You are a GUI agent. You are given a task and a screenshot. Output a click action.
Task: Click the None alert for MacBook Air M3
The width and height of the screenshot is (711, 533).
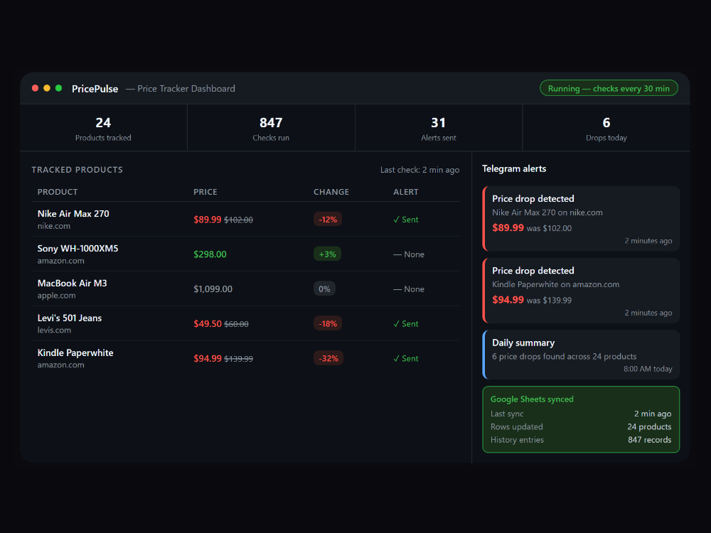point(409,289)
